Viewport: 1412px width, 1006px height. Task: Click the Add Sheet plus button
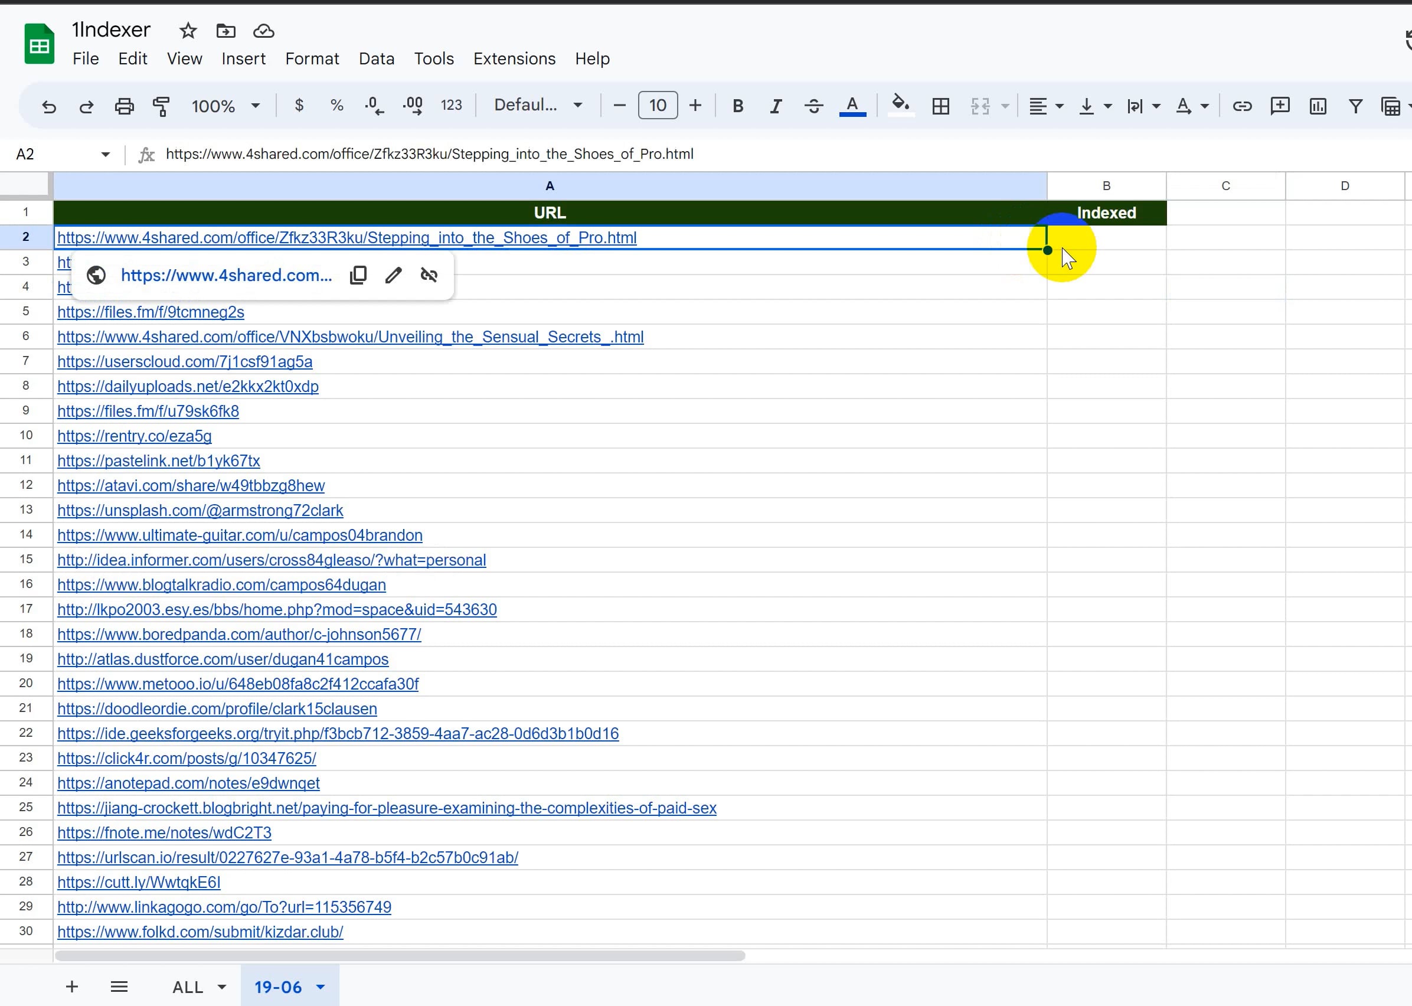(x=72, y=987)
